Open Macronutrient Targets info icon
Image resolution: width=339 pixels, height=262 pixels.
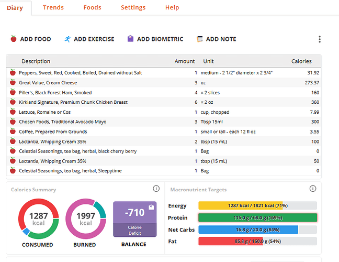313,189
